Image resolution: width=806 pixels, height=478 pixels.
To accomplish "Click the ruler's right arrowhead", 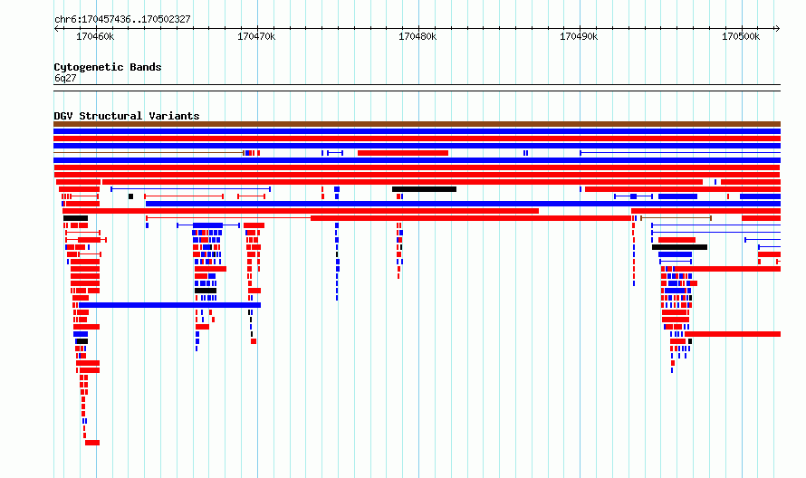I will (x=778, y=29).
